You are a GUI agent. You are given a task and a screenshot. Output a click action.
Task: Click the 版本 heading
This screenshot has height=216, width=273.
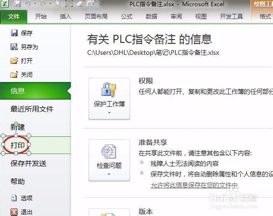point(146,212)
